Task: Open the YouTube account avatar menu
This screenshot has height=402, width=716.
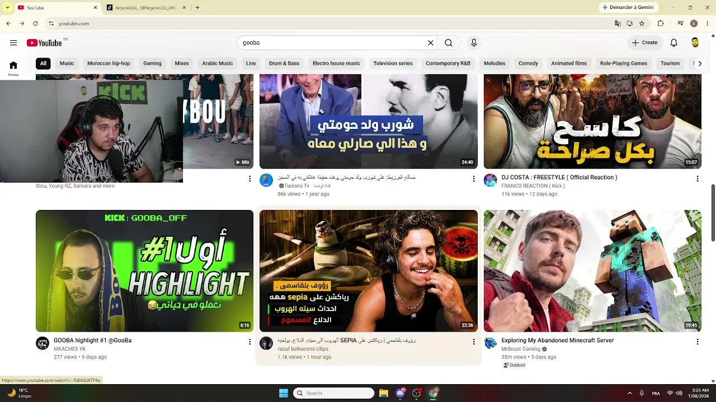Action: pos(695,43)
